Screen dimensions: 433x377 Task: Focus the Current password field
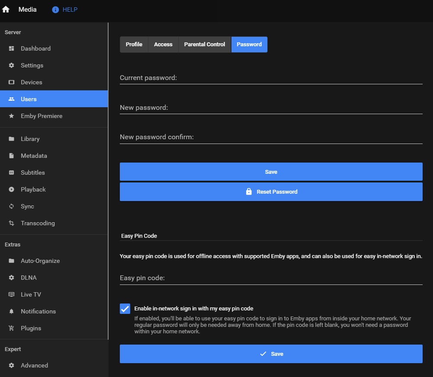pos(271,78)
